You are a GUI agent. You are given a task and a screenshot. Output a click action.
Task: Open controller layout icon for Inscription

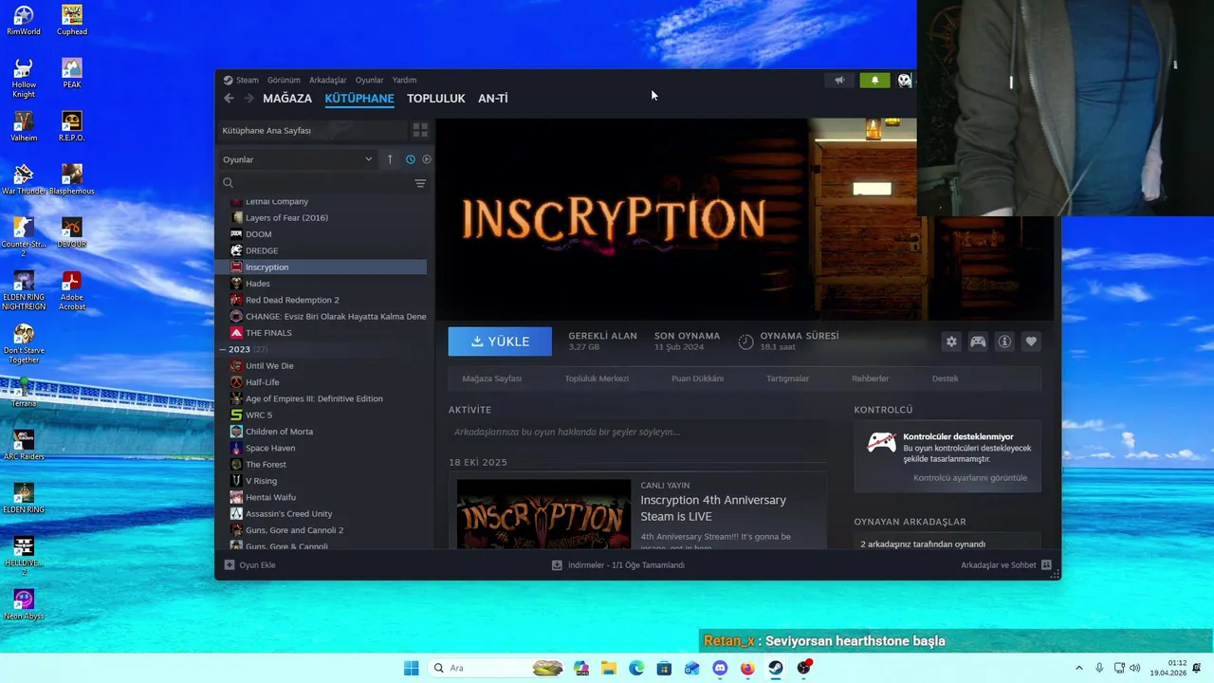(978, 341)
